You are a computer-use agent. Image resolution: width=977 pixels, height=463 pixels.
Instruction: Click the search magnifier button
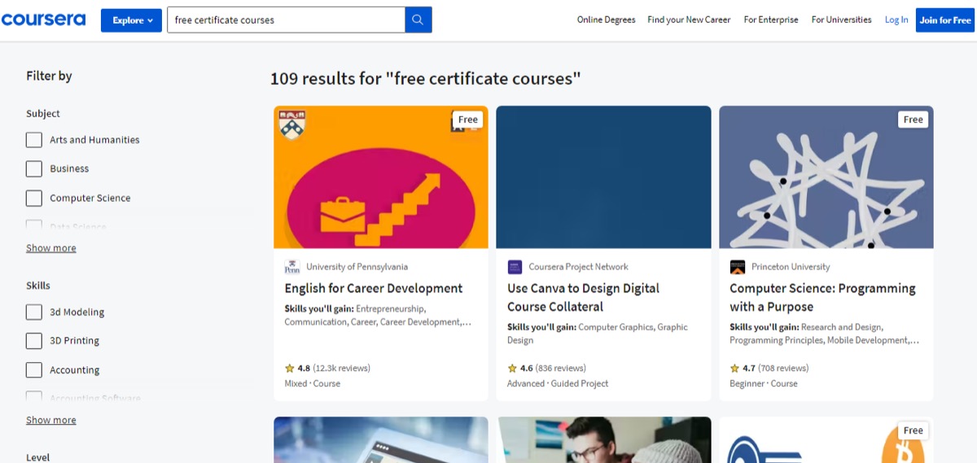(x=418, y=20)
